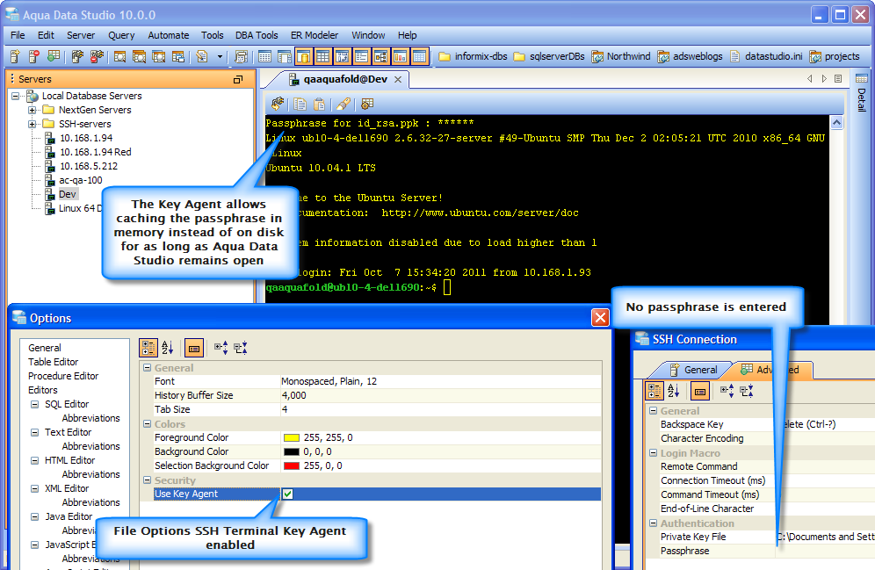Image resolution: width=875 pixels, height=570 pixels.
Task: Click the calculator-like scripts icon in toolbar
Action: (x=241, y=56)
